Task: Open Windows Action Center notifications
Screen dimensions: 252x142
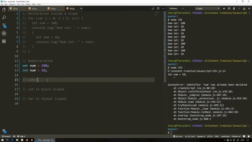Action: [x=248, y=140]
